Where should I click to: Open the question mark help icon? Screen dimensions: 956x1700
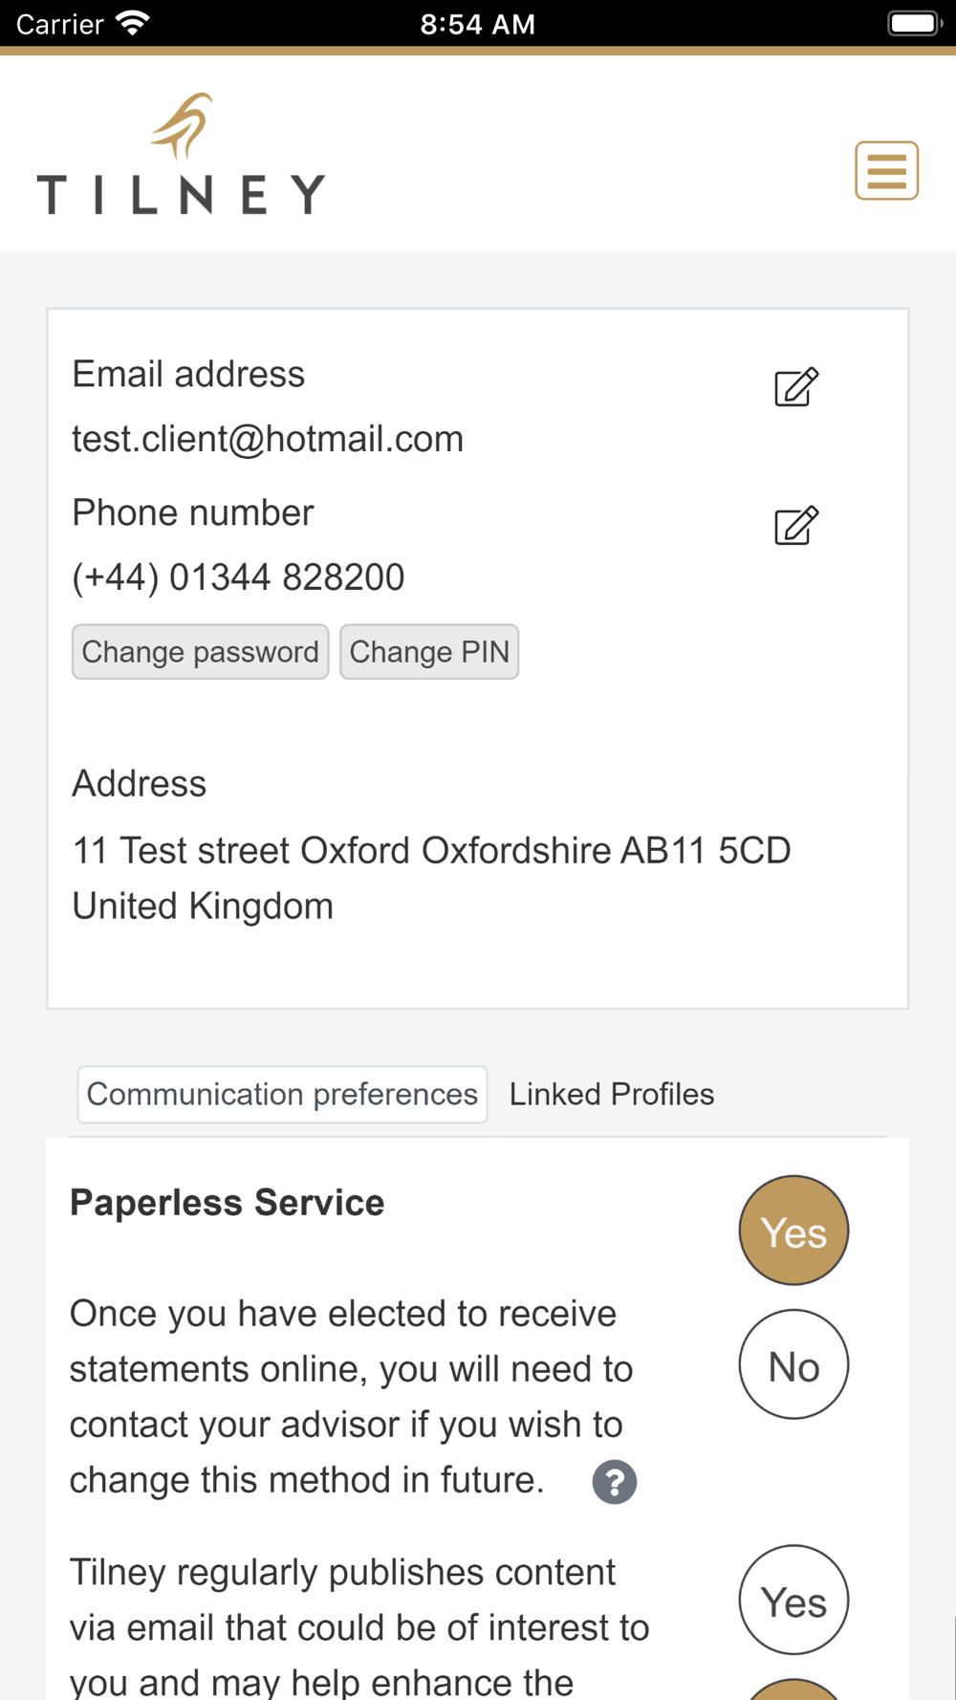[615, 1482]
